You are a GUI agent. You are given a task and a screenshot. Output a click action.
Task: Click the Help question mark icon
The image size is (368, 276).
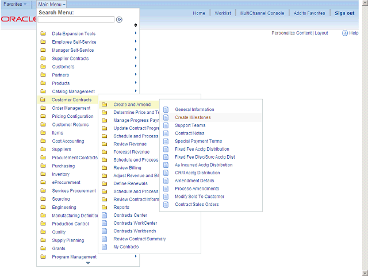345,33
